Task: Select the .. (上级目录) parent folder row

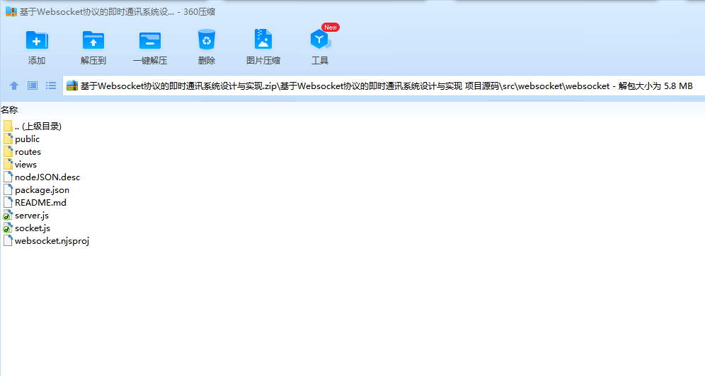Action: tap(33, 127)
